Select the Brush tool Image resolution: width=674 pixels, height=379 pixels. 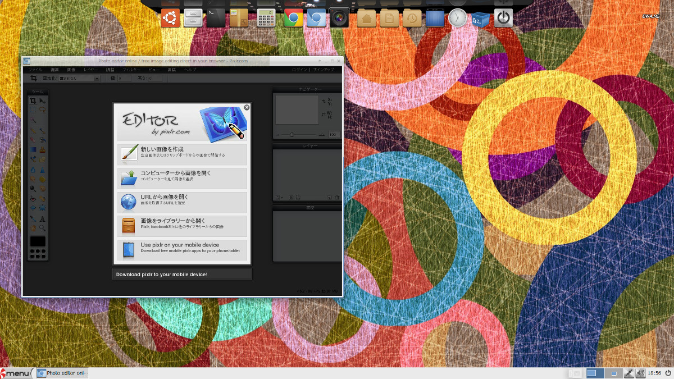pyautogui.click(x=42, y=130)
